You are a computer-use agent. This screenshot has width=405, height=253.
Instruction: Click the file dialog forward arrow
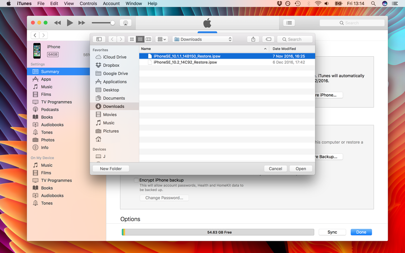point(120,39)
